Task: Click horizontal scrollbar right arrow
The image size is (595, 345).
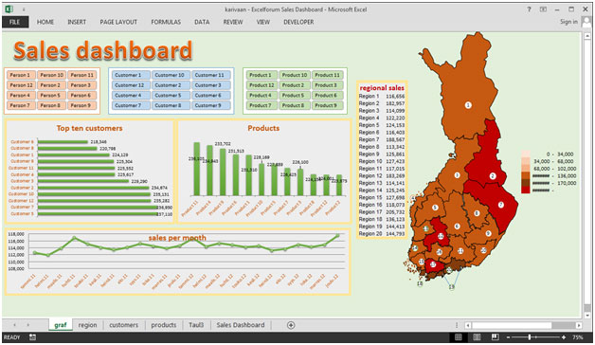Action: tap(578, 325)
